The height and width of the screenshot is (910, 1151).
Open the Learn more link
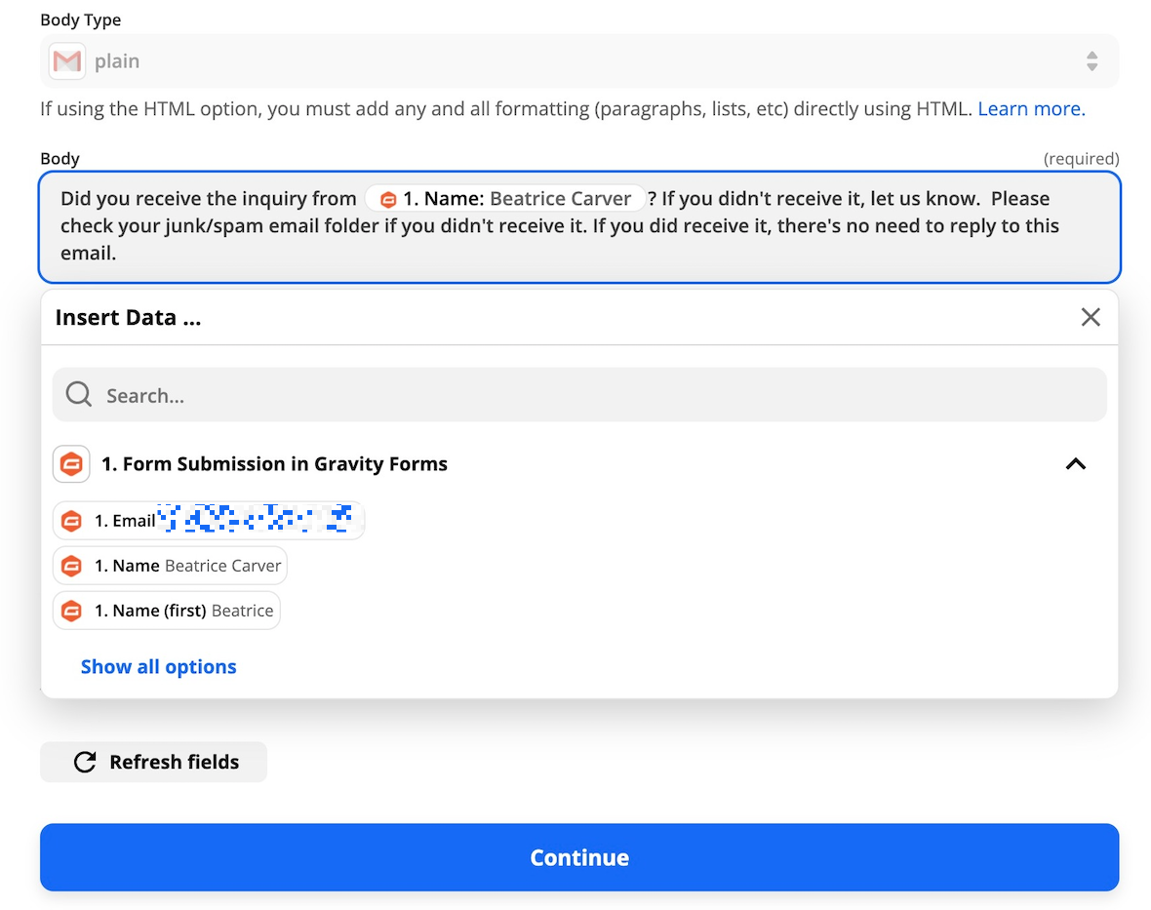point(1030,109)
